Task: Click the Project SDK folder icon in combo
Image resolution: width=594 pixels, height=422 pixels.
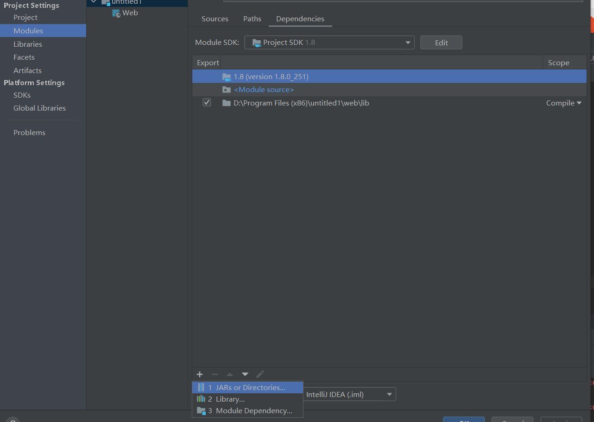Action: 256,43
